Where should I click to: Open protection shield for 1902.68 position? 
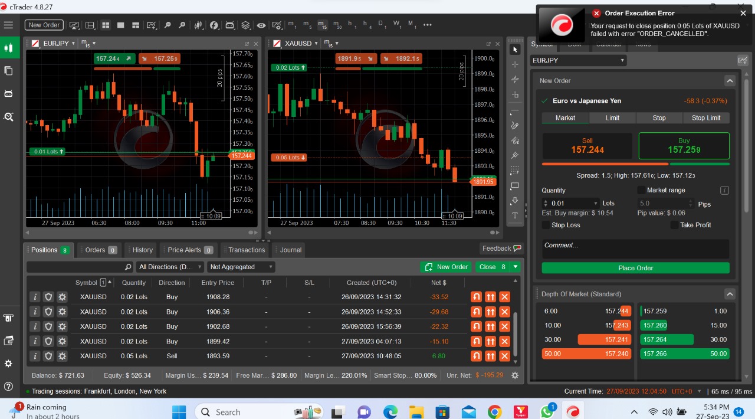[x=48, y=326]
